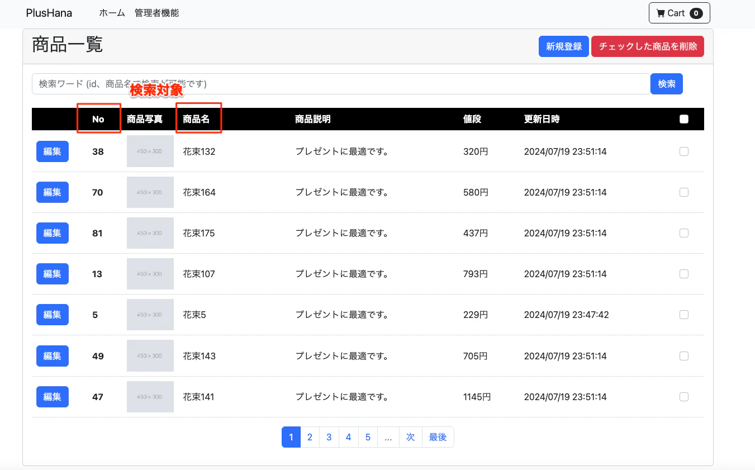Jump to 最後 last page
The width and height of the screenshot is (755, 470).
[x=438, y=437]
